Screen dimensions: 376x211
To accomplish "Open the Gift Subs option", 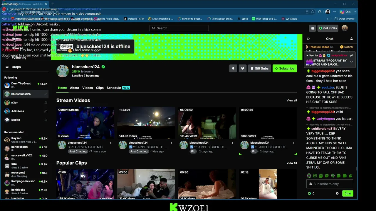I will [259, 68].
